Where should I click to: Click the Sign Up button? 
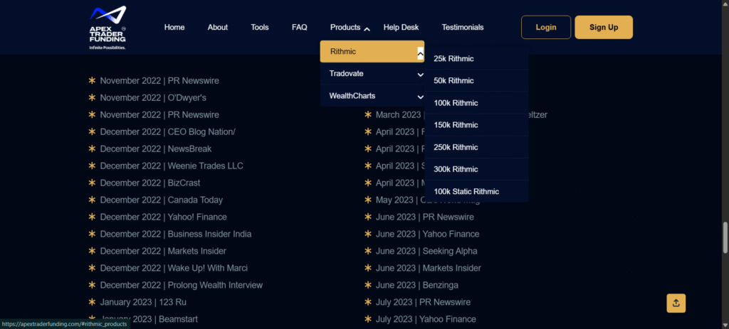click(604, 28)
